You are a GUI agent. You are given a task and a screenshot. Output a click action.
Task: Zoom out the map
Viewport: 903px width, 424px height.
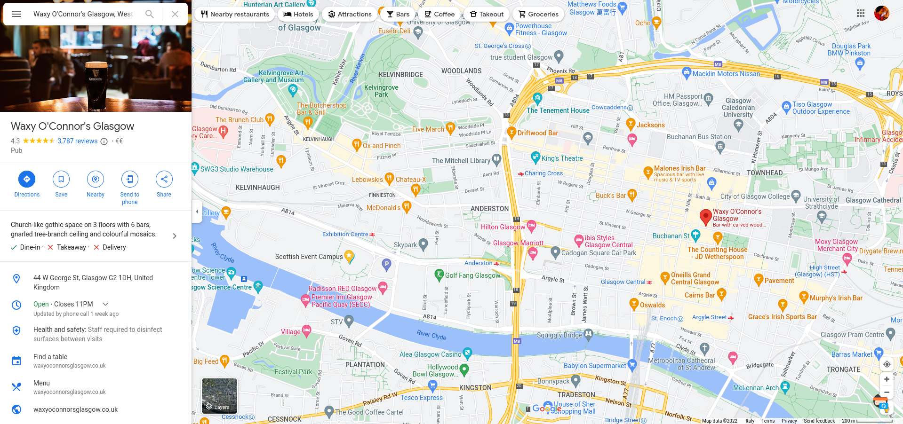(887, 392)
